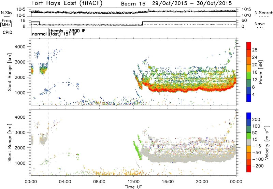The width and height of the screenshot is (273, 189).
Task: Click the "Time UT" axis title
Action: coord(133,187)
